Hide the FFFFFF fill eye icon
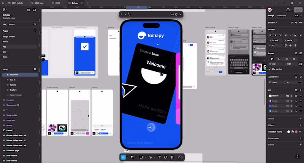 click(296, 96)
